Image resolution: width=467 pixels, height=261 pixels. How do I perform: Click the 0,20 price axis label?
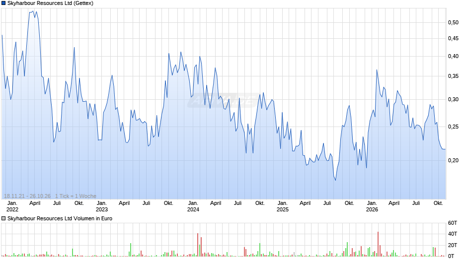tap(453, 160)
